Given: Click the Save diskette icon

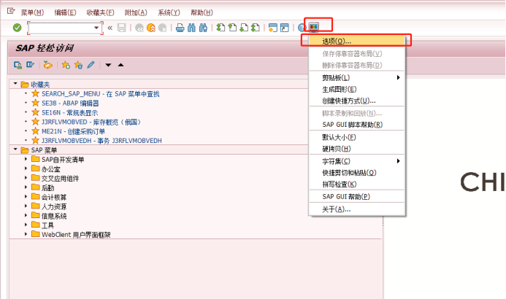Looking at the screenshot, I should click(122, 28).
